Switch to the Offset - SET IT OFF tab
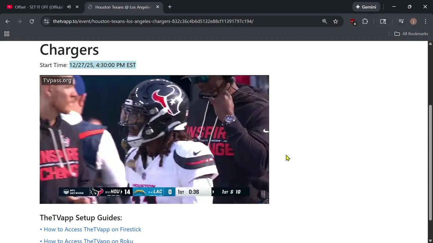433x243 pixels. [39, 7]
